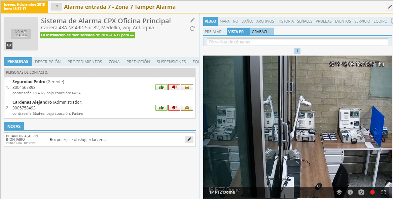Click the NOTAS section header
Screen dimensions: 393x199
(x=14, y=126)
